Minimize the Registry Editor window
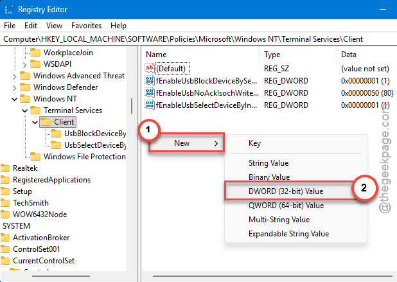This screenshot has width=397, height=282. pyautogui.click(x=383, y=10)
